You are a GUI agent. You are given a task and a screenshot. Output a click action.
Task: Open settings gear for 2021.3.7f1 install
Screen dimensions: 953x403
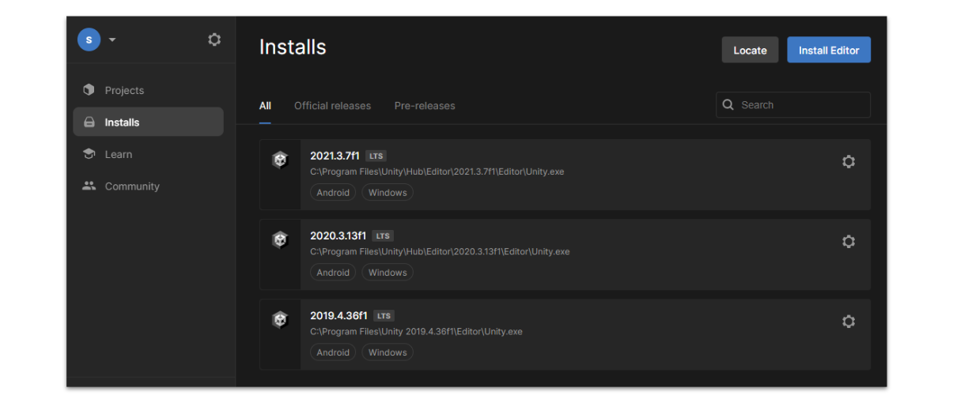(x=849, y=162)
